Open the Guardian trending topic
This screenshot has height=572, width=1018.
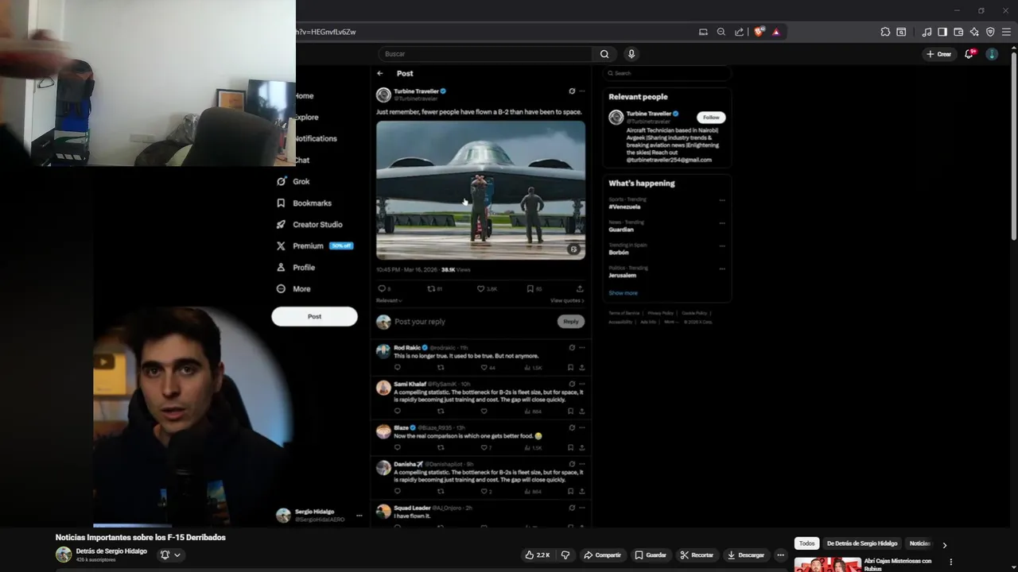coord(621,230)
